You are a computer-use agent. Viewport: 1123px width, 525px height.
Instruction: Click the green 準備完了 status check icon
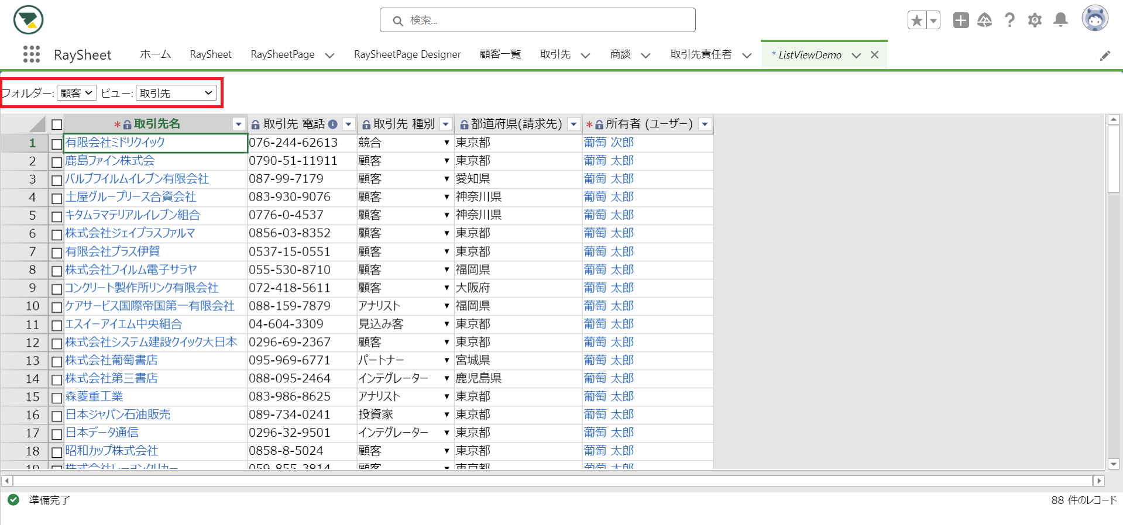point(13,500)
